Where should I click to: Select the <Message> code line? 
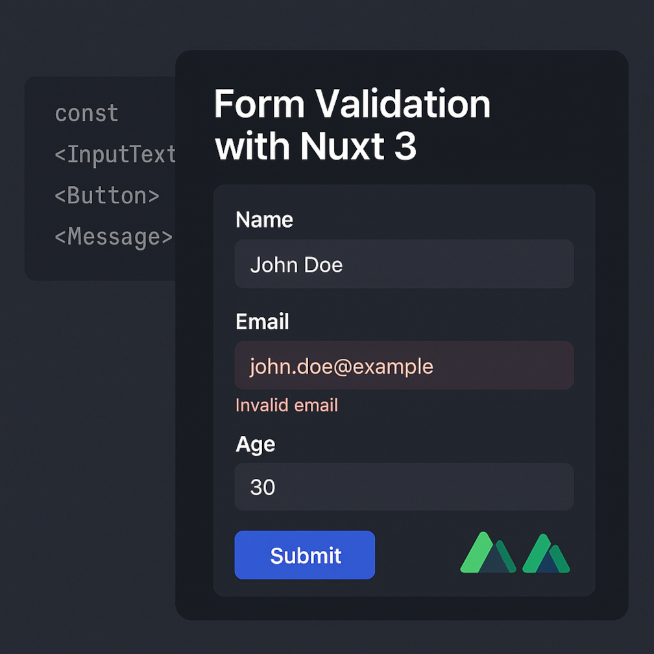tap(114, 236)
